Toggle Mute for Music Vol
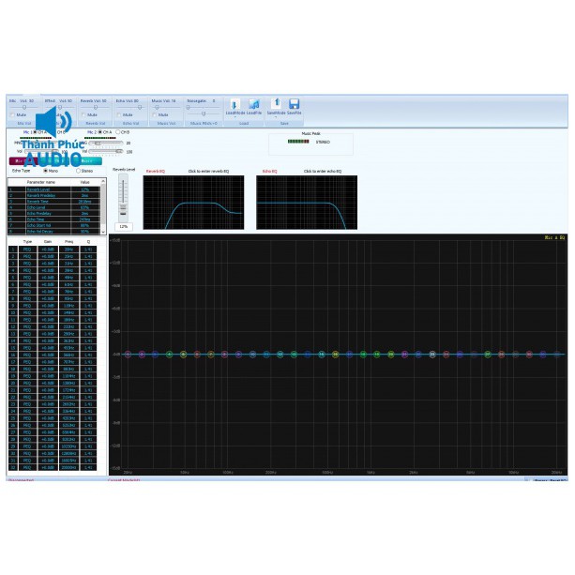Image resolution: width=575 pixels, height=575 pixels. 155,114
